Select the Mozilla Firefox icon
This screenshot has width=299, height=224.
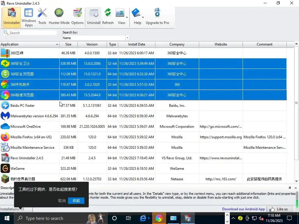(x=5, y=137)
